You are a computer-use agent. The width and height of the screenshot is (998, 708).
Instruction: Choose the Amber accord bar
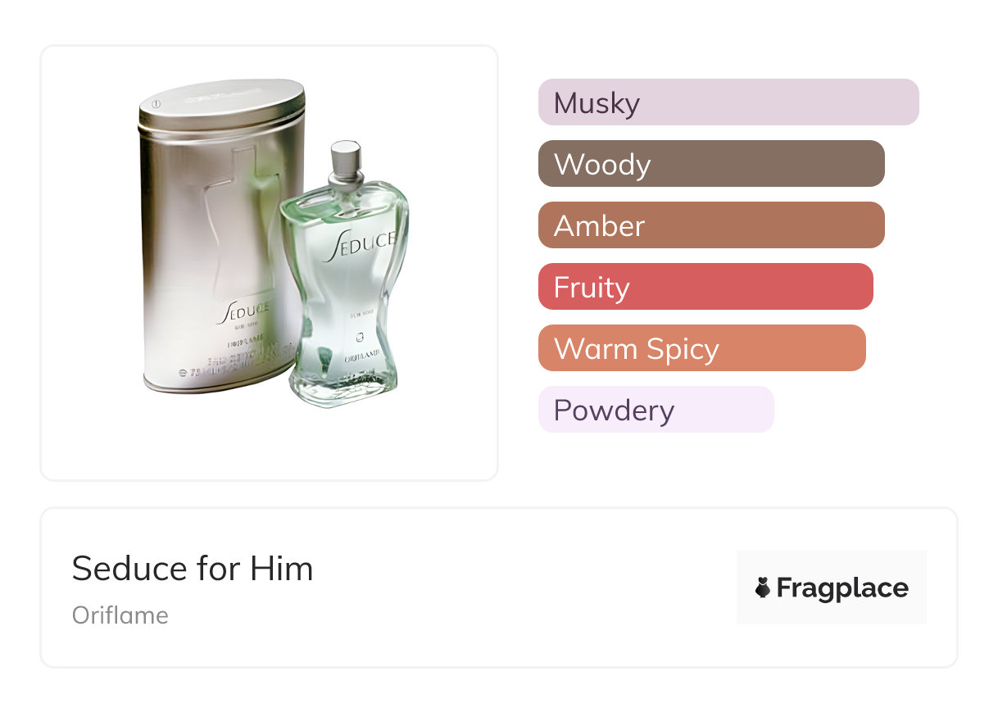711,225
